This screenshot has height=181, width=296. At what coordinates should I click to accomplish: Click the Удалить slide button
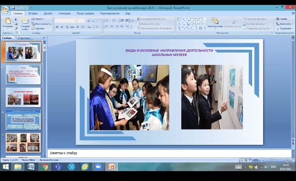(40, 28)
